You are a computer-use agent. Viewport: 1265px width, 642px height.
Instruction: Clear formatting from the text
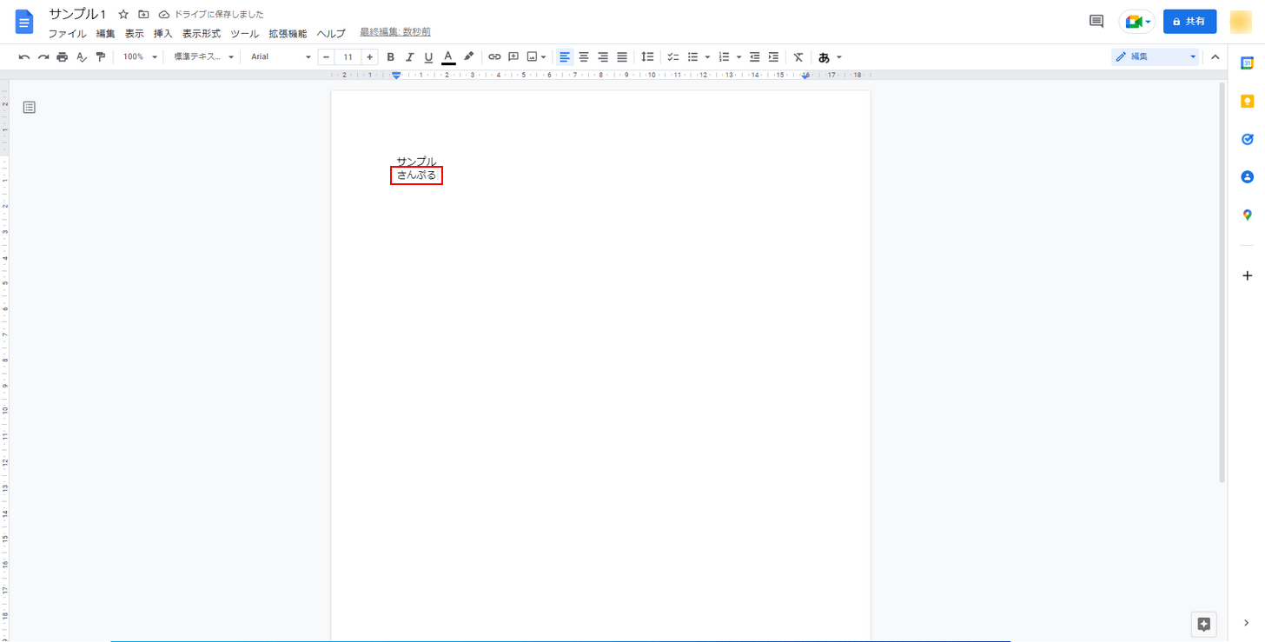(798, 57)
